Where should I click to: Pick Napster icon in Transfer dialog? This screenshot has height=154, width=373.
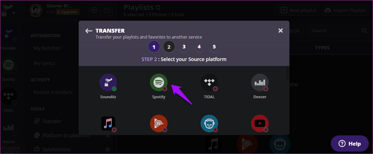pos(209,123)
